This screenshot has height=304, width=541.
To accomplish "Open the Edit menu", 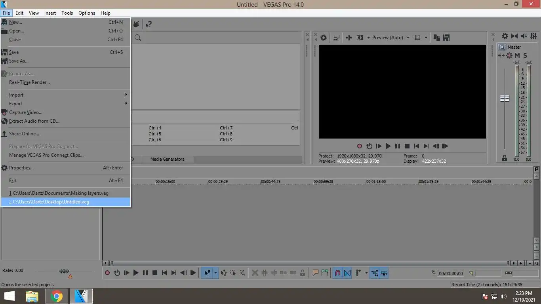I will (x=19, y=13).
